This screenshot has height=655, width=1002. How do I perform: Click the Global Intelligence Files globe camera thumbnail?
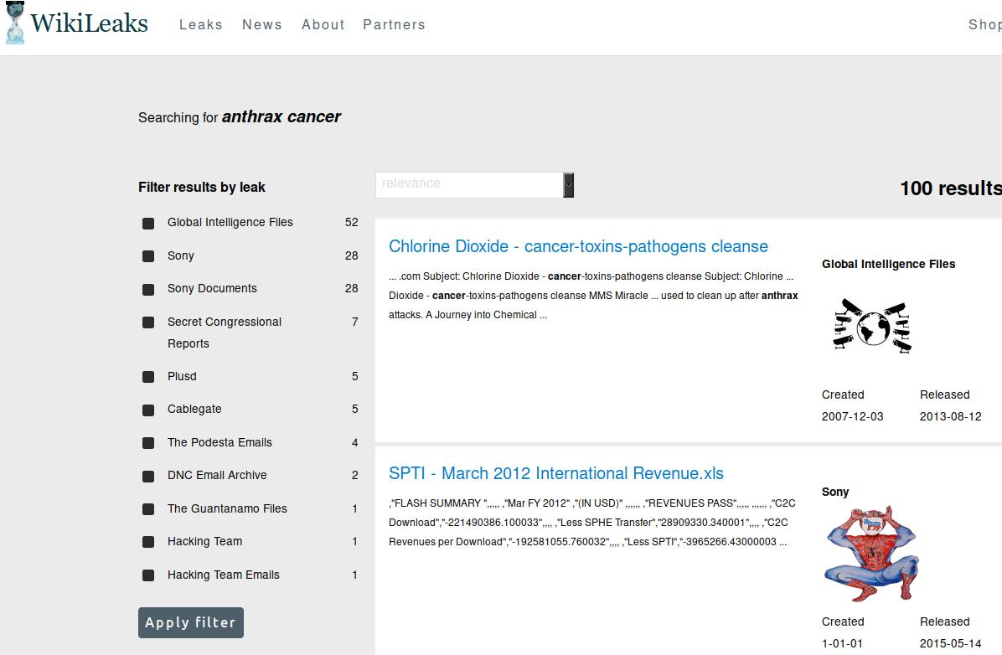873,326
